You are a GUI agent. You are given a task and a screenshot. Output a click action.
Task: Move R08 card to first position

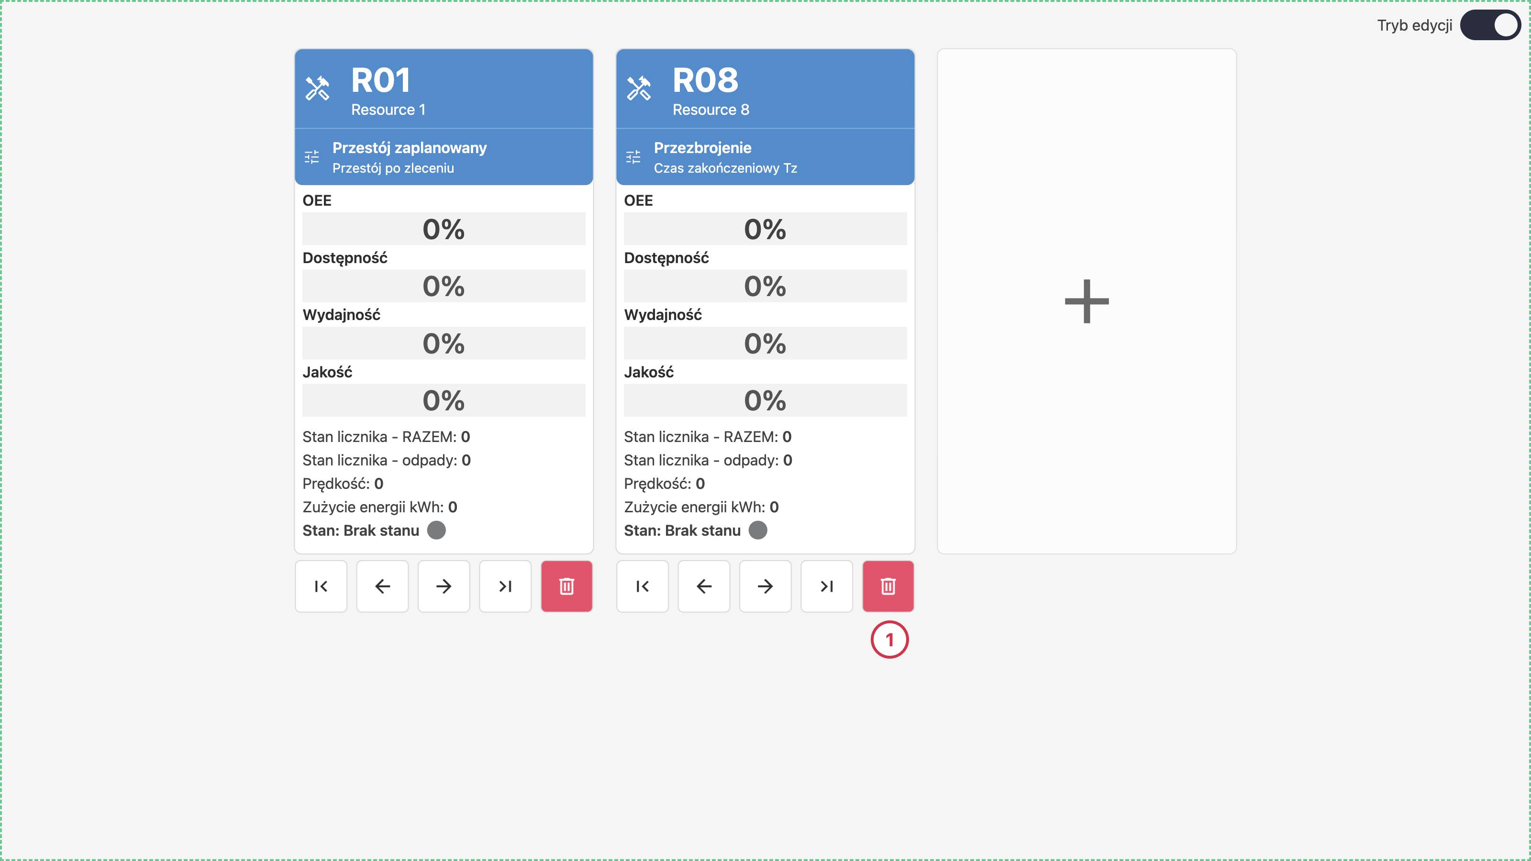coord(643,586)
